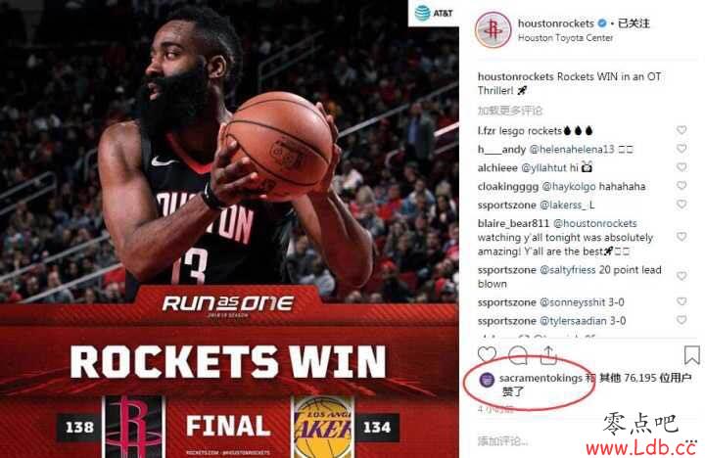
Task: Like the post with the heart icon
Action: pos(487,354)
